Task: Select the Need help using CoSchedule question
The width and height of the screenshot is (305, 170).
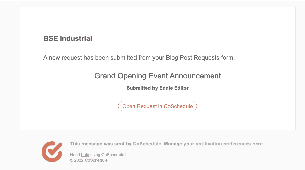Action: pos(98,155)
